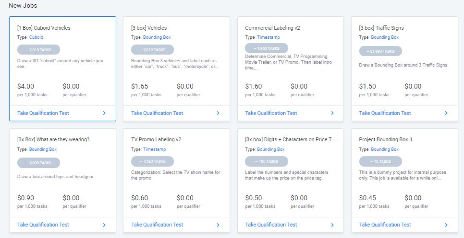Click Bounding Box type on What are they wearing

(x=43, y=149)
